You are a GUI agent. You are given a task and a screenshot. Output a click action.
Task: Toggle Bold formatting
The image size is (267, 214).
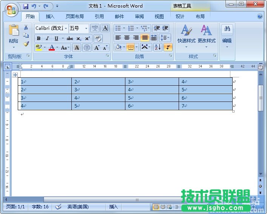pos(39,38)
